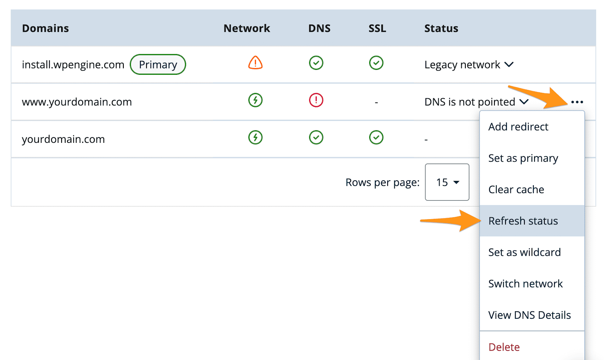Expand the DNS is not pointed dropdown
The height and width of the screenshot is (360, 604).
click(x=524, y=102)
